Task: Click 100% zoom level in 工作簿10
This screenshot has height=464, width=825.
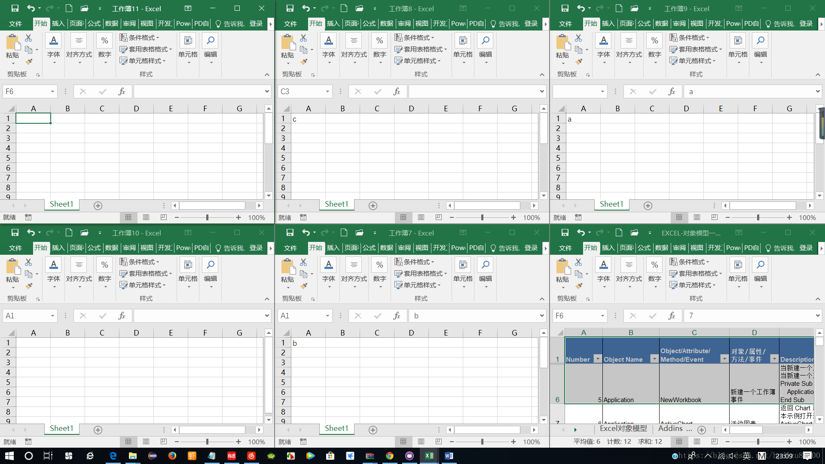Action: click(257, 442)
